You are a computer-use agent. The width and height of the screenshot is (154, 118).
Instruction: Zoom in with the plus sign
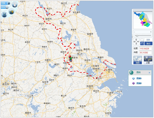coord(151,32)
